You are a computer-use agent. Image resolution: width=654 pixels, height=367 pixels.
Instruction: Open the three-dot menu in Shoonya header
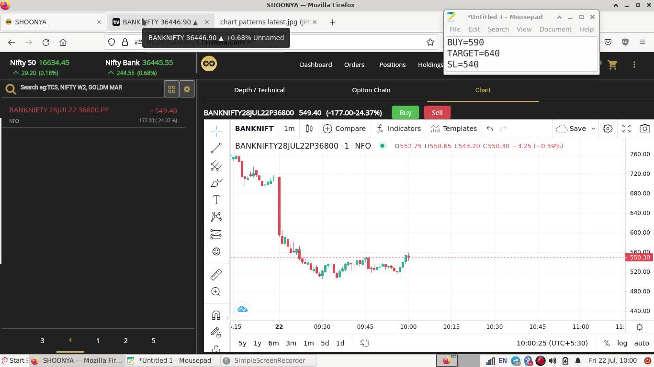click(634, 65)
